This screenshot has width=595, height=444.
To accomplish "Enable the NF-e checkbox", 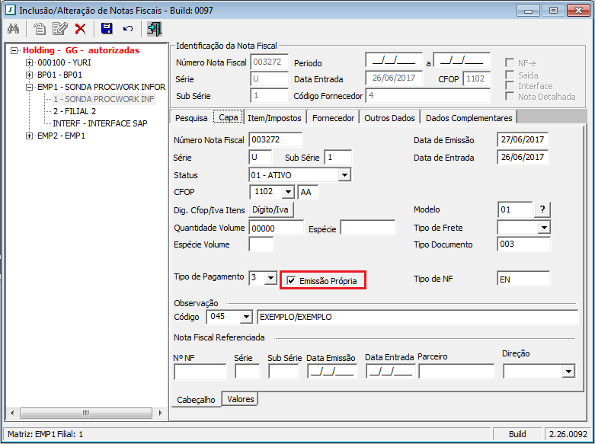I will point(510,62).
